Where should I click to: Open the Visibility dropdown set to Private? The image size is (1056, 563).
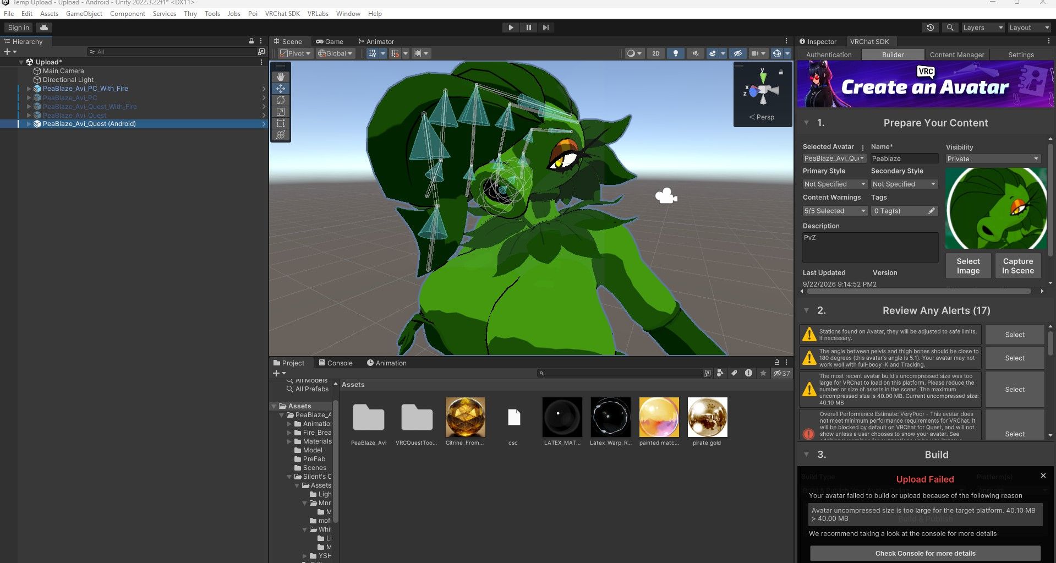tap(993, 159)
